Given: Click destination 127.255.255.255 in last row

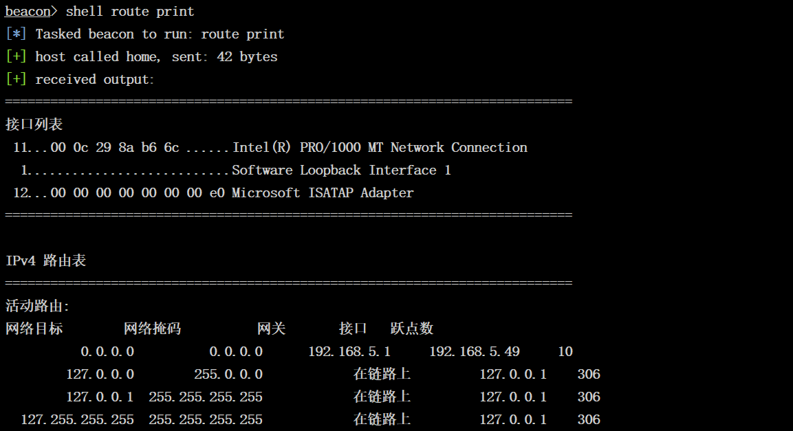Looking at the screenshot, I should [77, 419].
